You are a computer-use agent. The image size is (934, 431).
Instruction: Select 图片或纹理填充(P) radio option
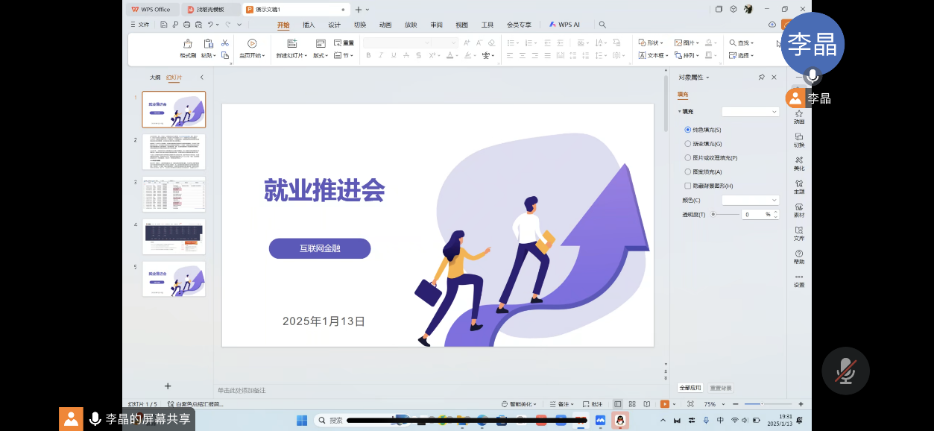point(688,158)
